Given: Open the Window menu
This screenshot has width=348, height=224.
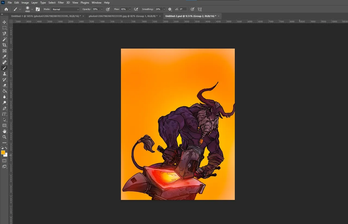Looking at the screenshot, I should pos(97,2).
